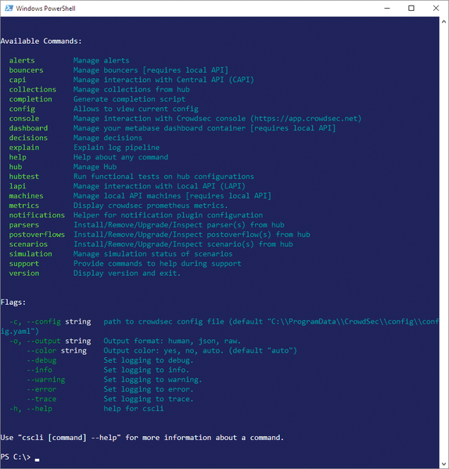Click the '--debug' flag text

coord(41,360)
